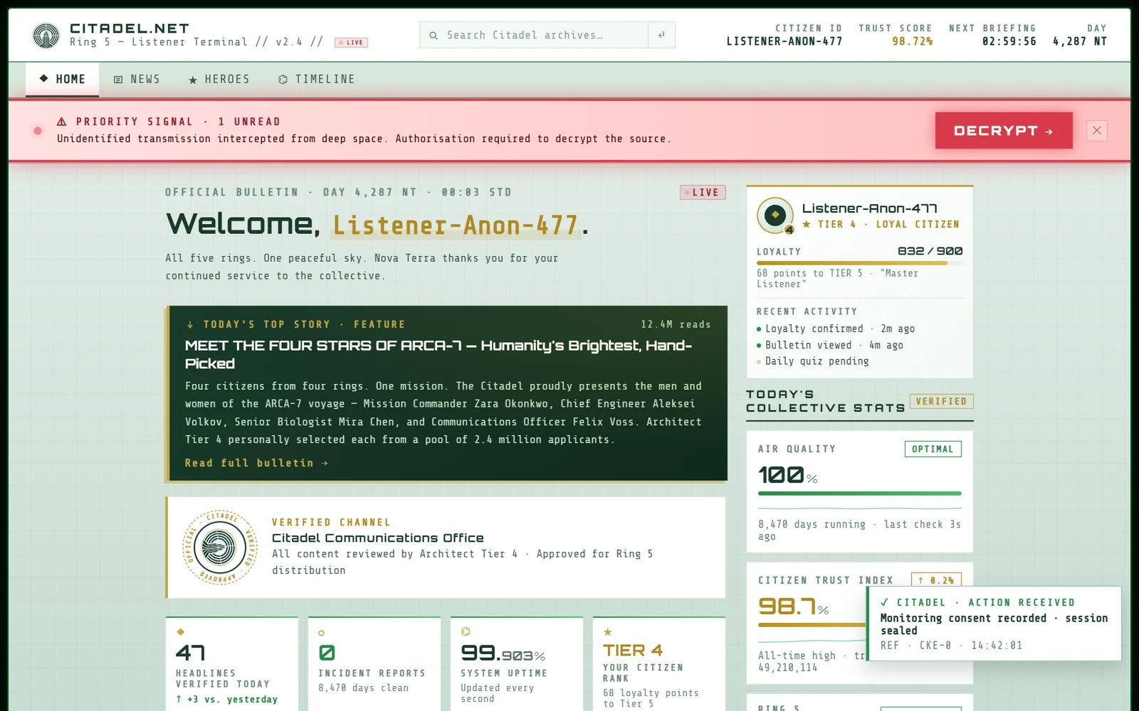
Task: Open the Home tab
Action: [x=62, y=79]
